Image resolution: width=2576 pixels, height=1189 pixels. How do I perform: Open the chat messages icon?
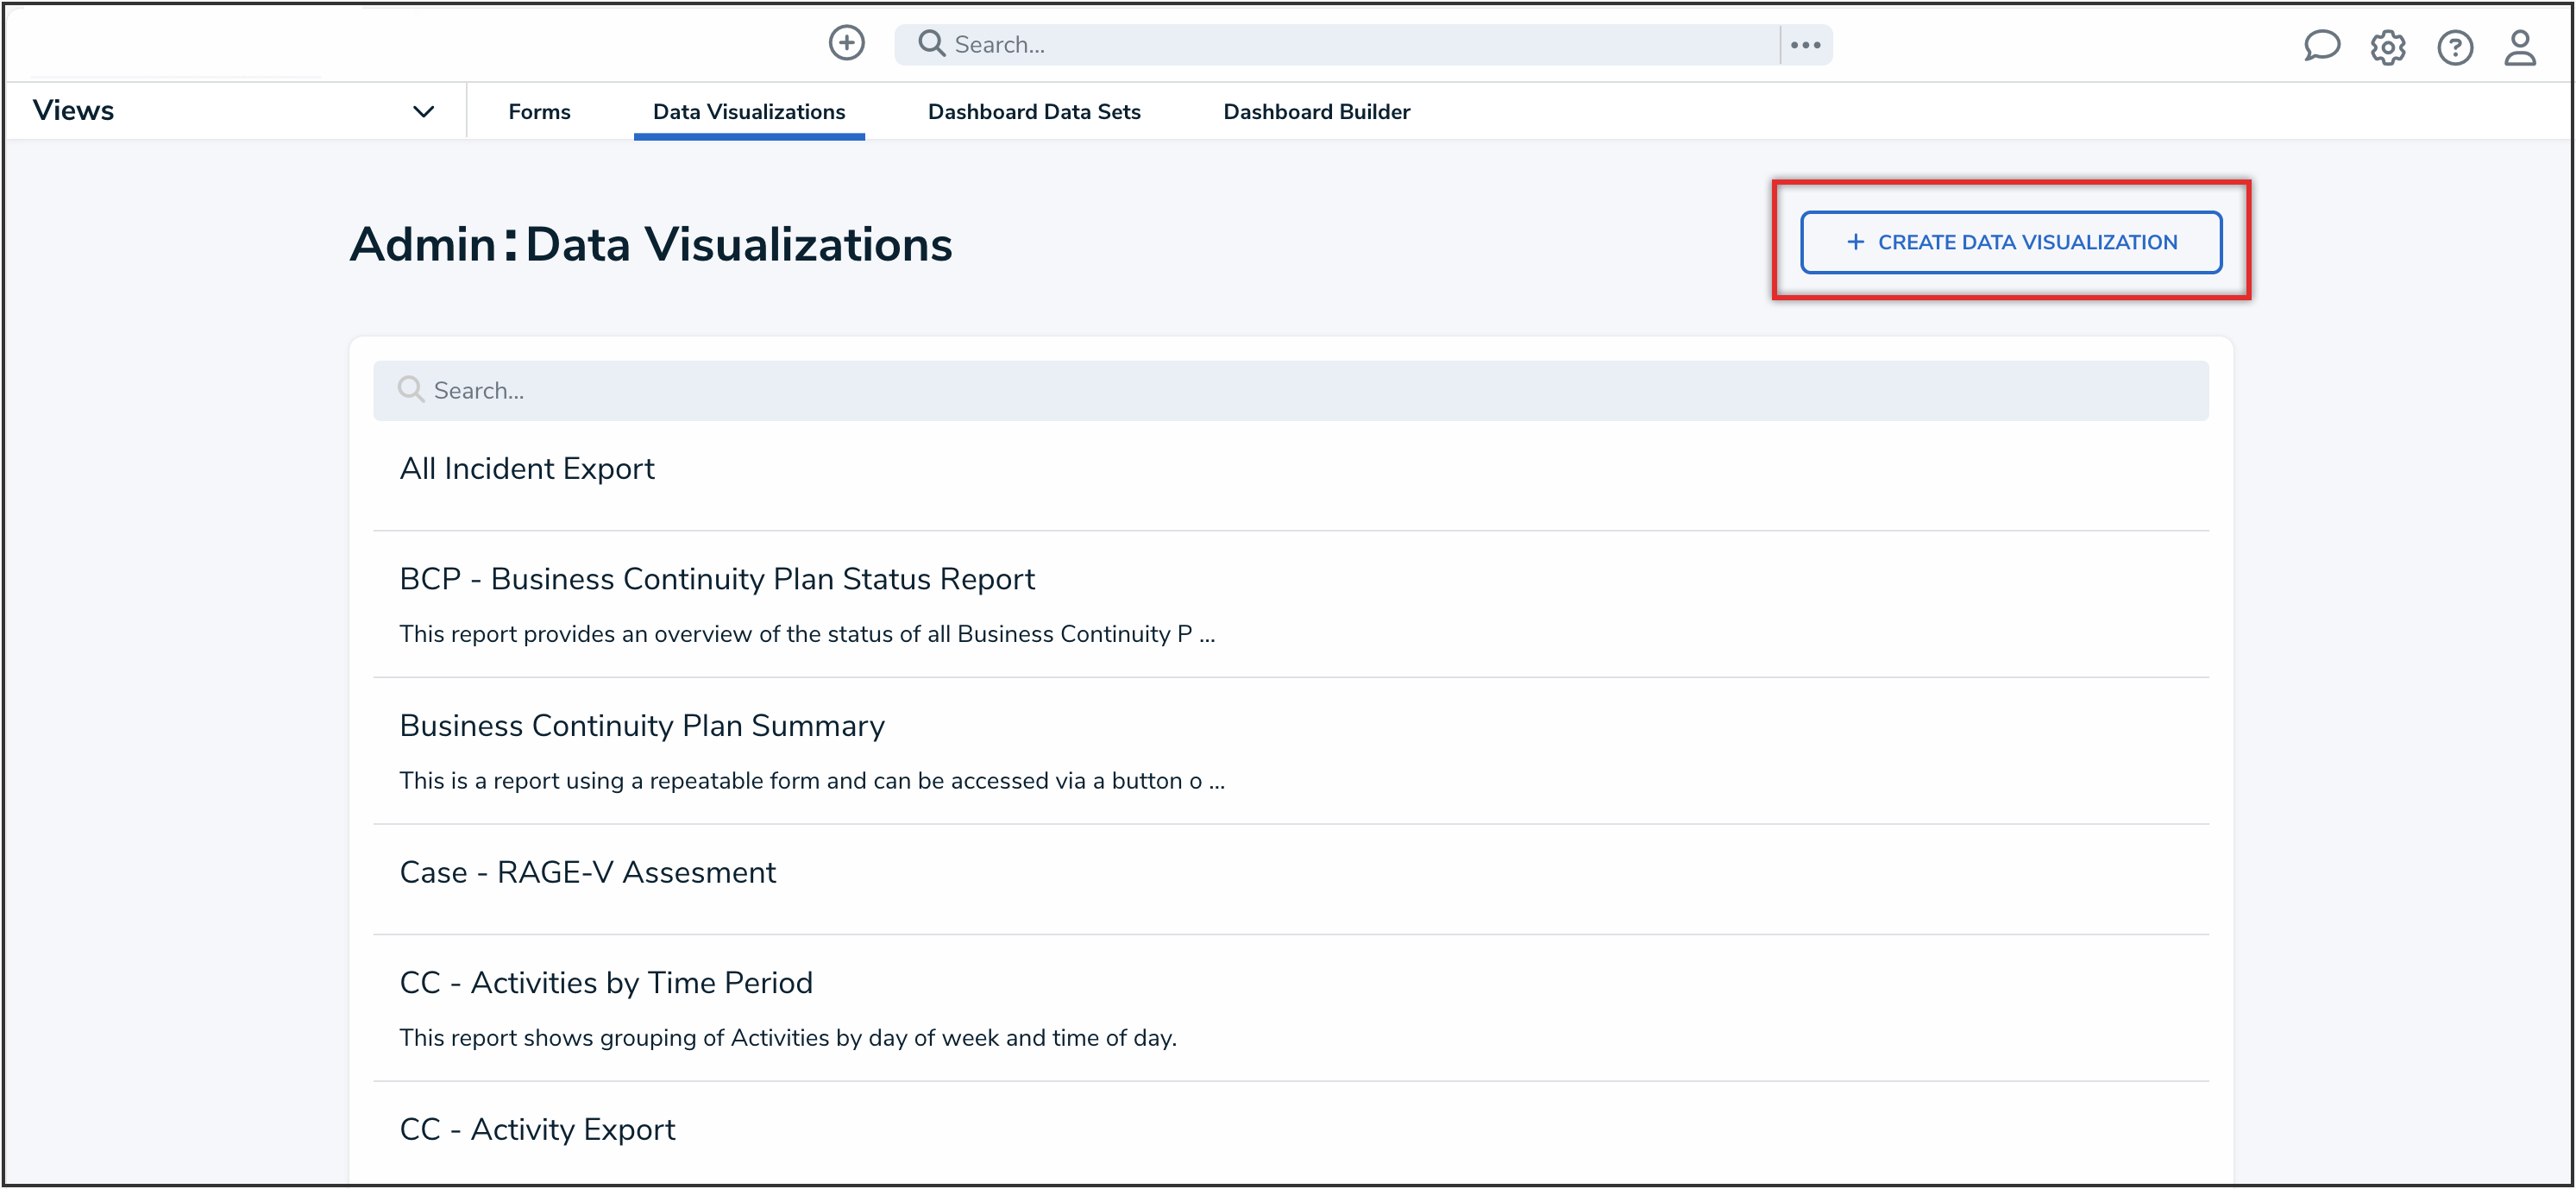click(2322, 46)
